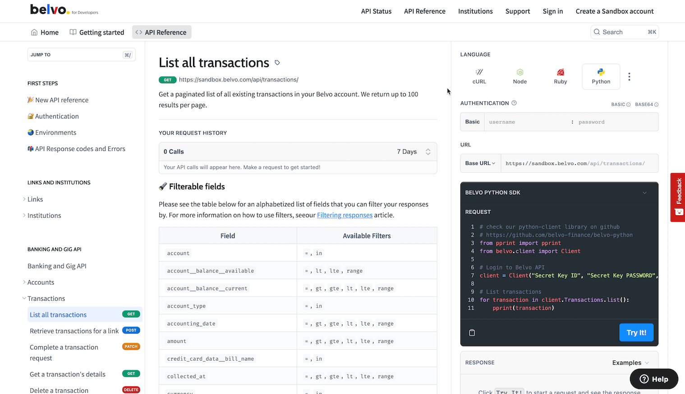
Task: Change the 7 Days history range
Action: tap(414, 152)
